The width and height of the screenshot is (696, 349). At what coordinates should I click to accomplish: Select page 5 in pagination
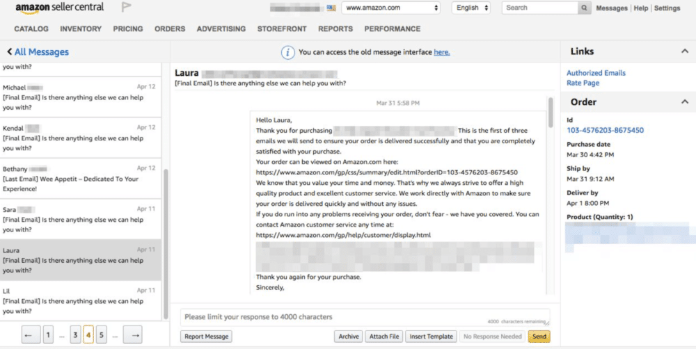click(101, 335)
